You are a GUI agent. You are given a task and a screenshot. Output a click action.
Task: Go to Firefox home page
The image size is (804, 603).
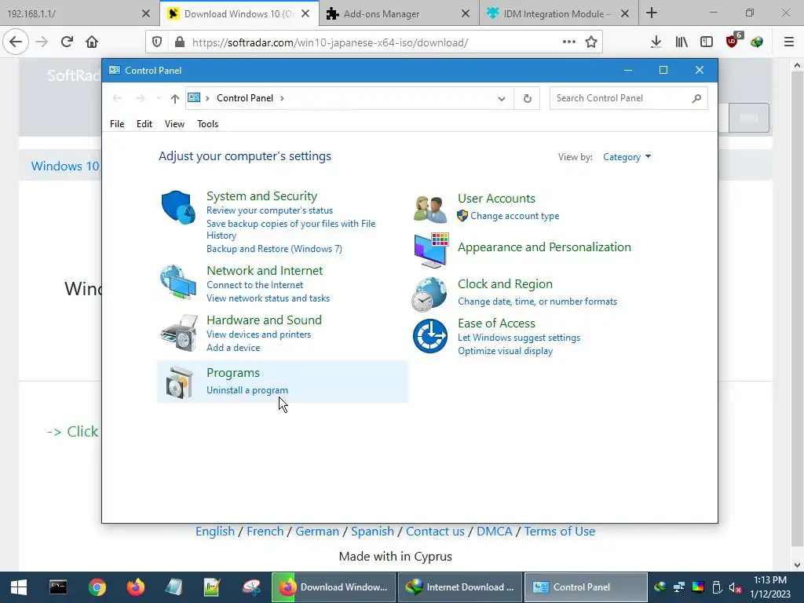pyautogui.click(x=92, y=42)
